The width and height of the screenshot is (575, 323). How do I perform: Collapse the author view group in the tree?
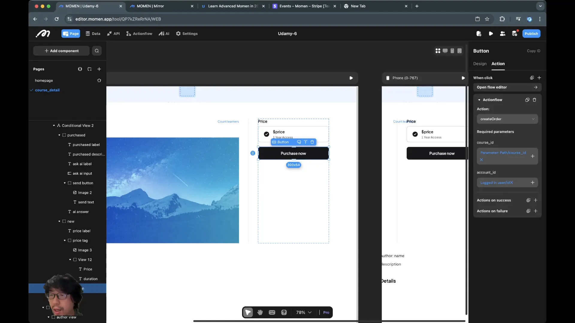click(49, 317)
